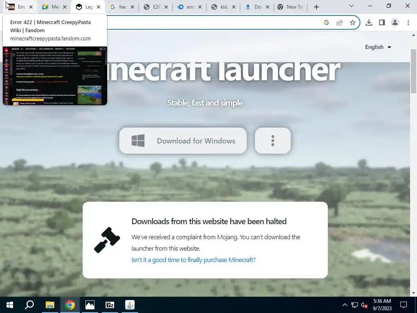Click the Windows logo in download button
The image size is (417, 313).
[138, 141]
